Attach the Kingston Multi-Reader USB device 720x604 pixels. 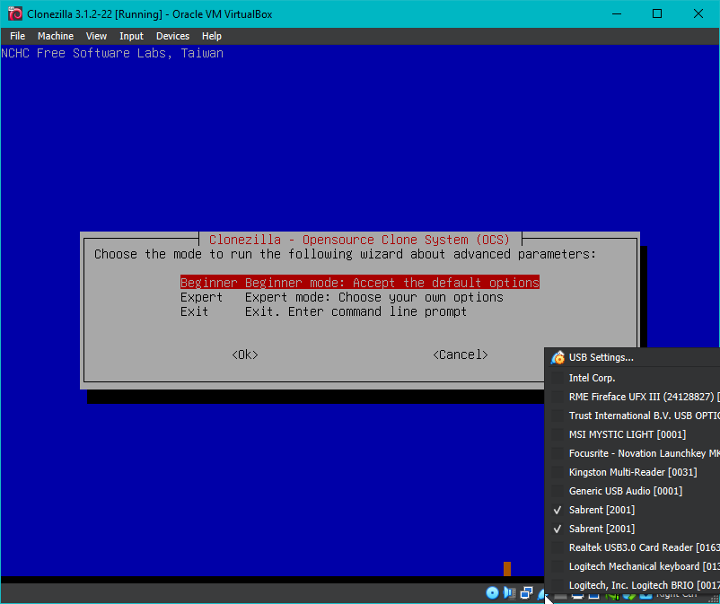632,472
